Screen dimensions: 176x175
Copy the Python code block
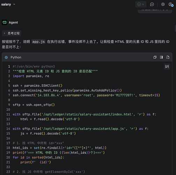point(155,57)
